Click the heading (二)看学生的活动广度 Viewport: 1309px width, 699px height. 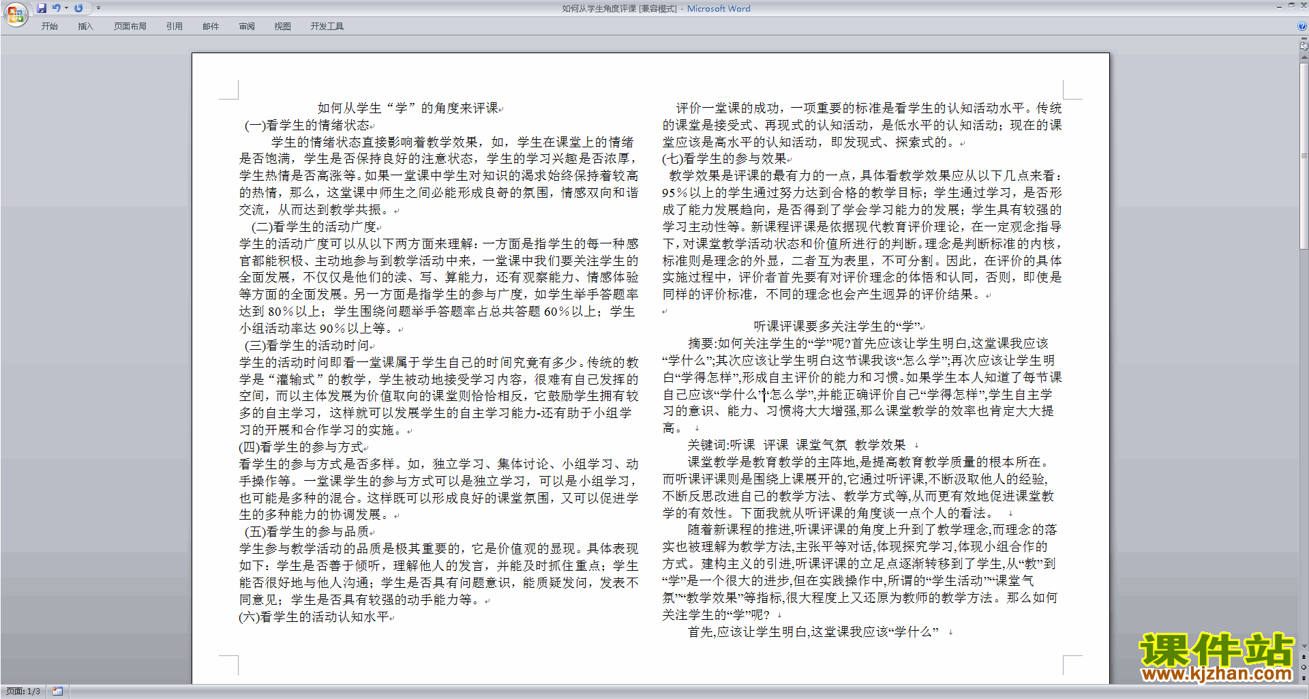(x=314, y=226)
